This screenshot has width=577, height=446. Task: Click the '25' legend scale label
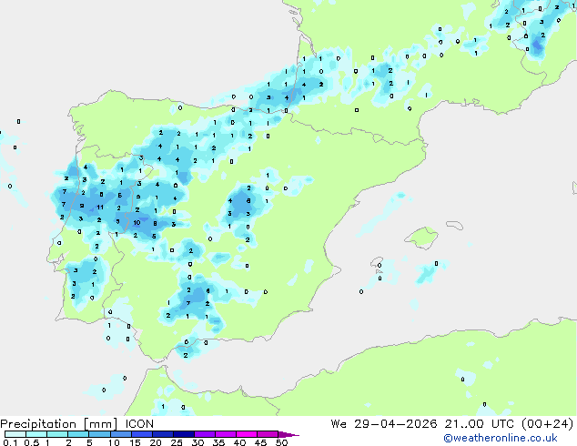pyautogui.click(x=177, y=442)
